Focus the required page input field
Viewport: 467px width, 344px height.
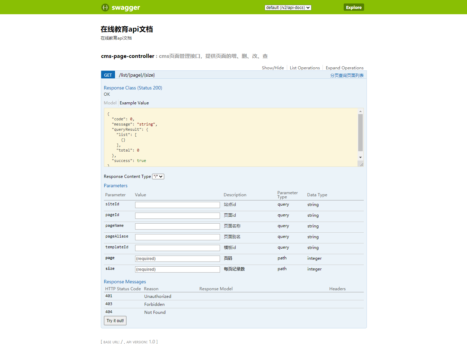177,259
